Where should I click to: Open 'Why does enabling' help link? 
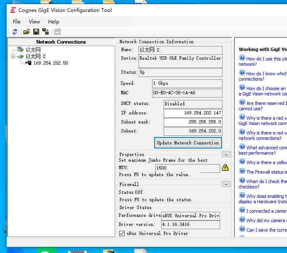(263, 199)
